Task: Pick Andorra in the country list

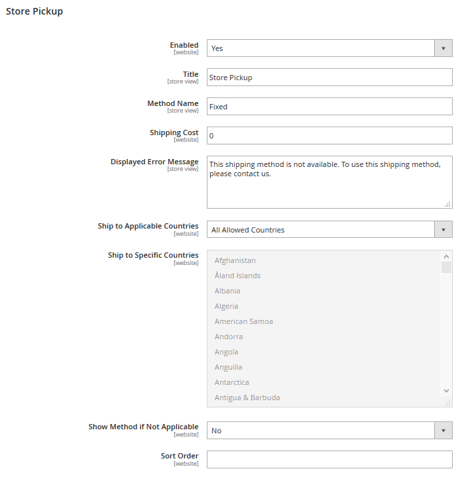Action: click(229, 337)
